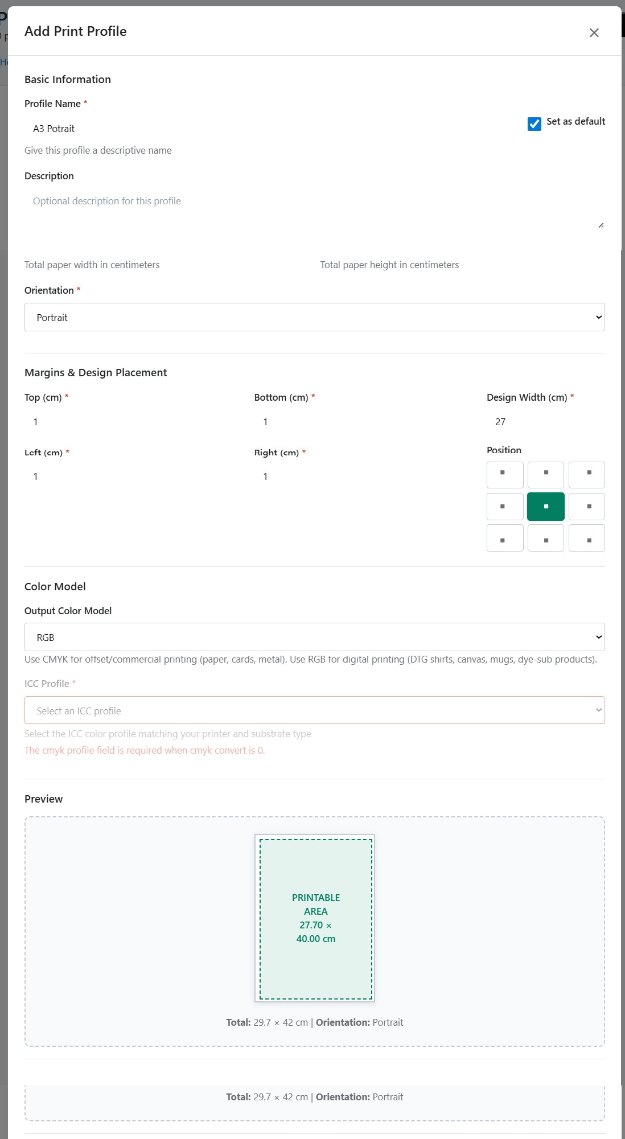Select bottom-left design position
This screenshot has width=625, height=1139.
coord(505,538)
